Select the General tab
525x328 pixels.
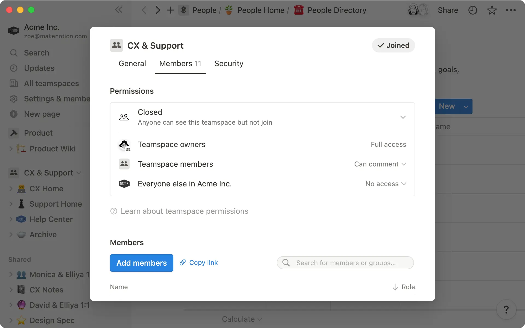[132, 63]
